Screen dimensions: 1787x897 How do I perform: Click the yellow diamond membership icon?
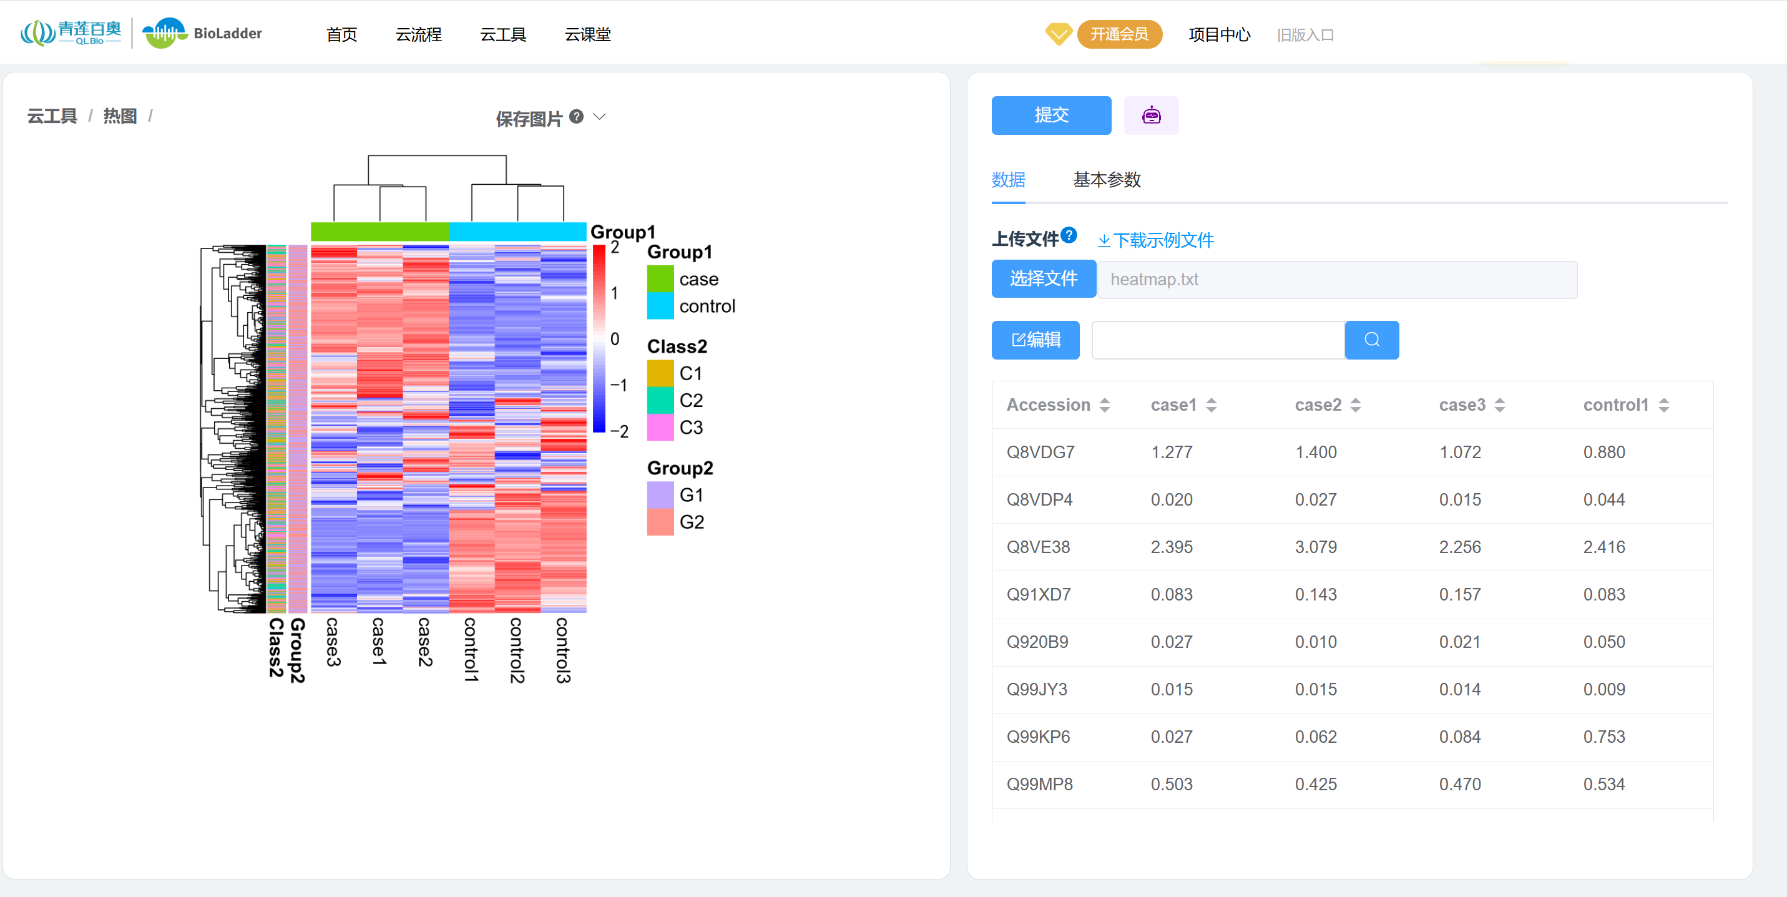coord(1058,33)
